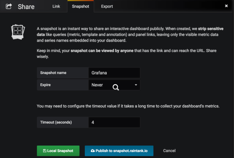This screenshot has width=234, height=158.
Task: Close the Share dialog with the X
Action: pyautogui.click(x=227, y=6)
